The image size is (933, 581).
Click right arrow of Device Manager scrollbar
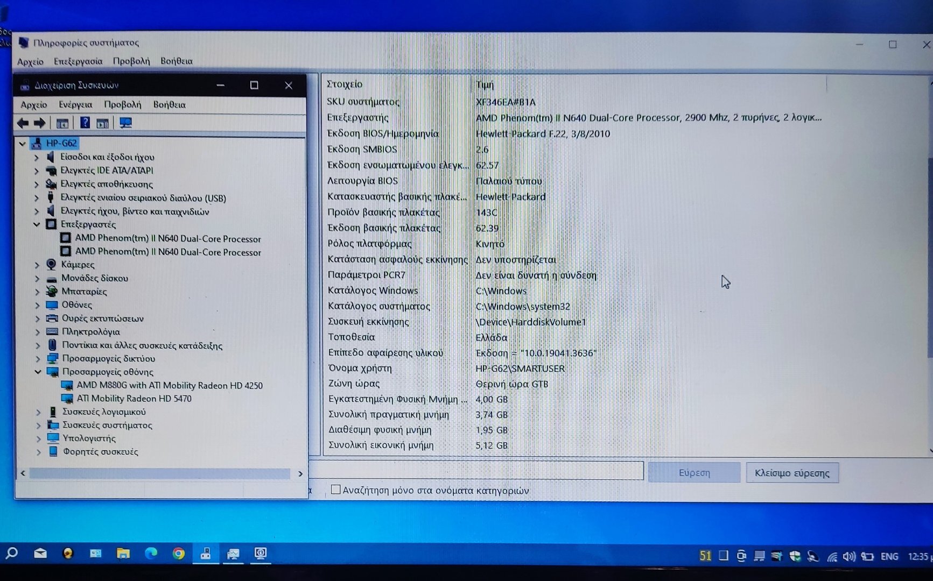(x=300, y=473)
